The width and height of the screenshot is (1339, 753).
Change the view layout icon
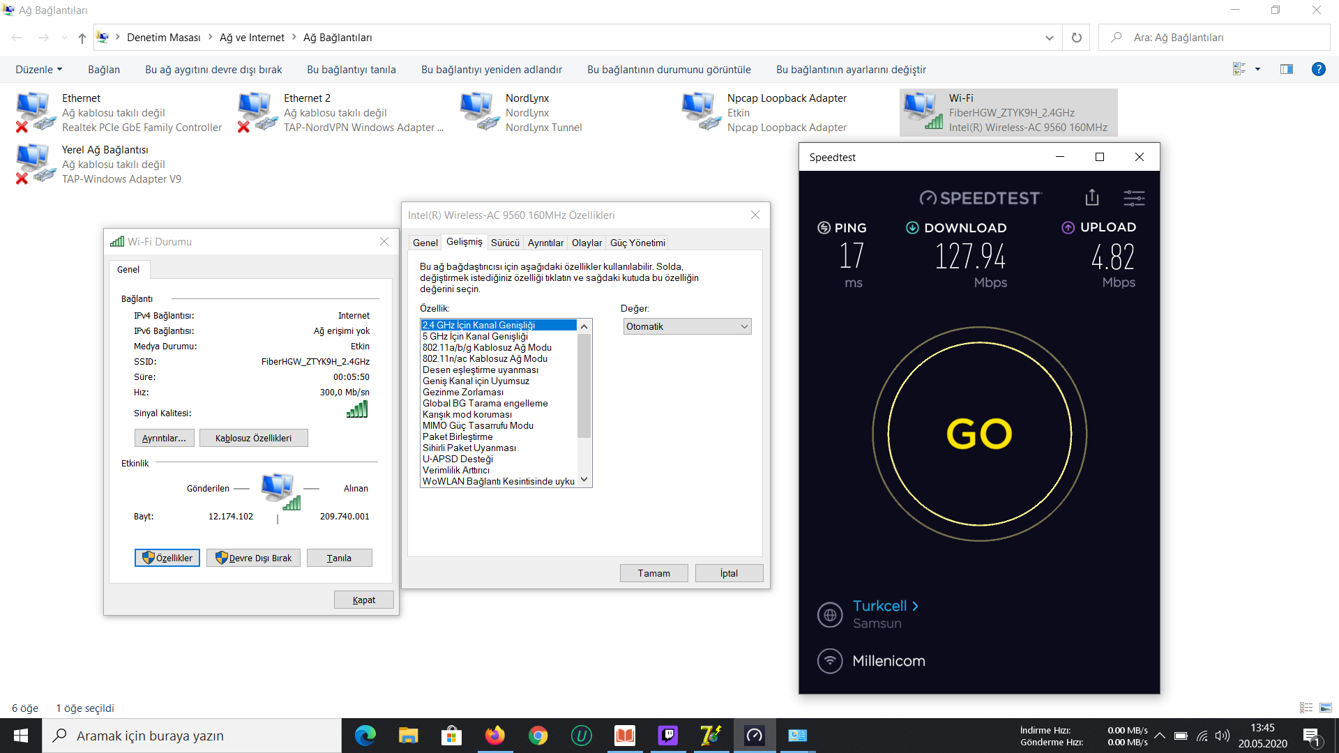1239,69
